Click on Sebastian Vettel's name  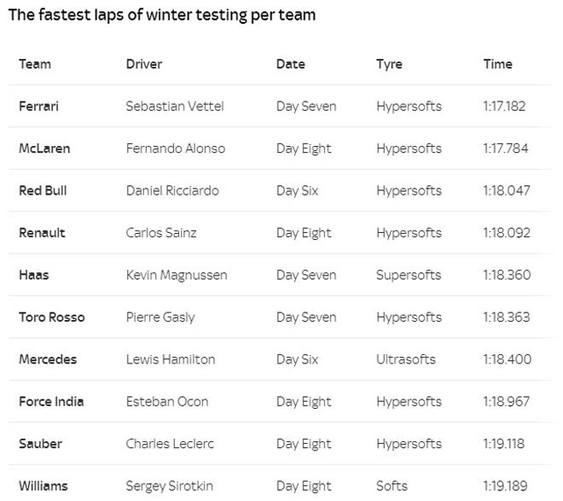[175, 107]
